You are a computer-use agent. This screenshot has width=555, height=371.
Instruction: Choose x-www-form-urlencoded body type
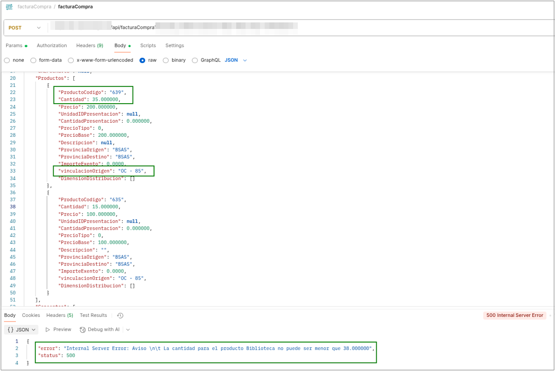pos(71,60)
